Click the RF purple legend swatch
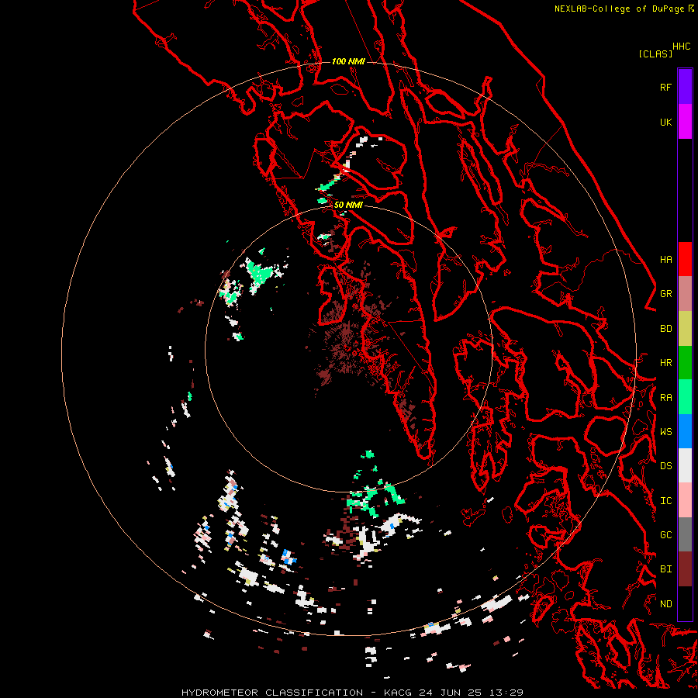698x698 pixels. 685,87
